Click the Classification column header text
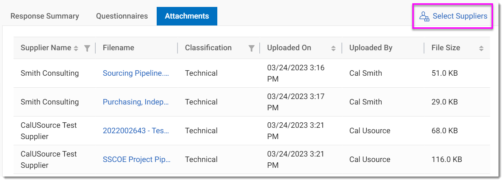 click(208, 48)
